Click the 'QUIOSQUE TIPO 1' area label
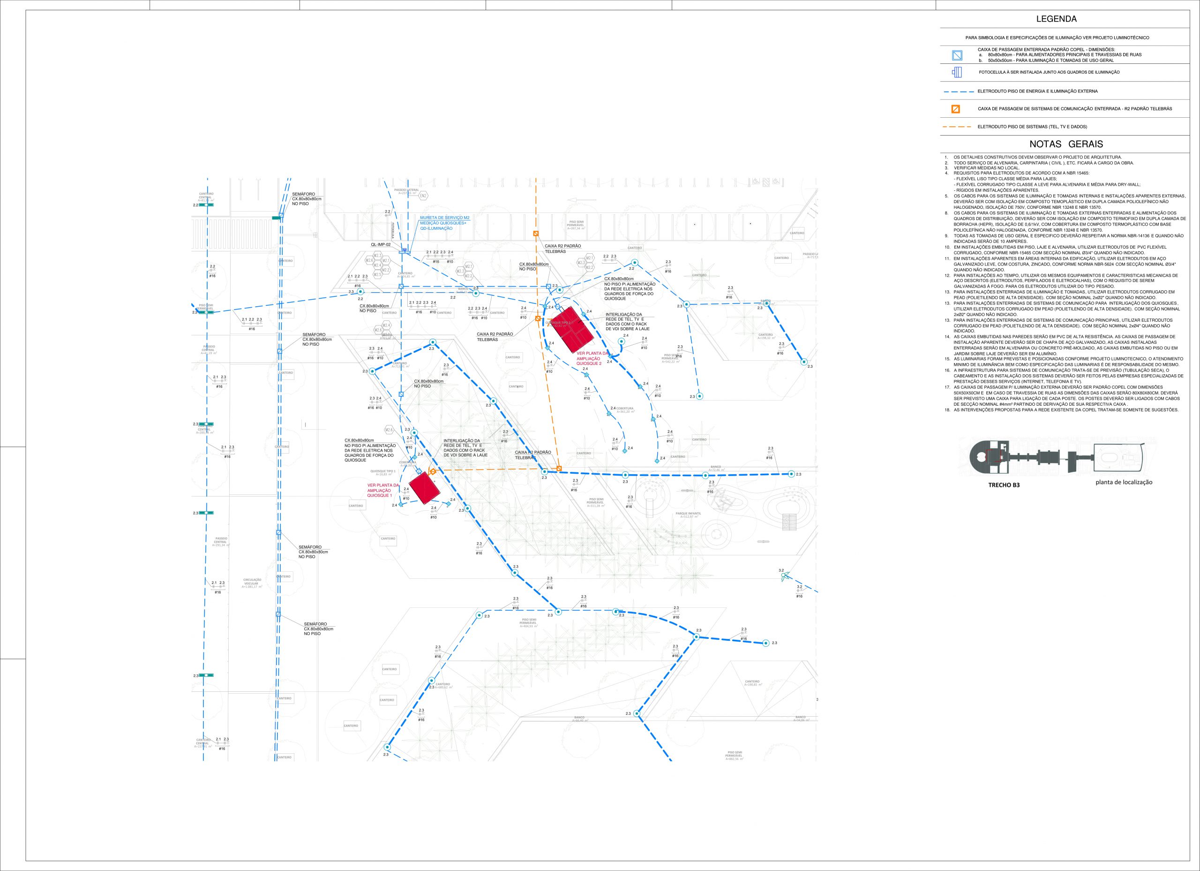Viewport: 1200px width, 871px height. pyautogui.click(x=383, y=473)
